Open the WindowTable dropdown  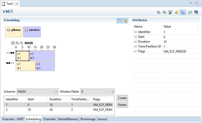point(97,91)
